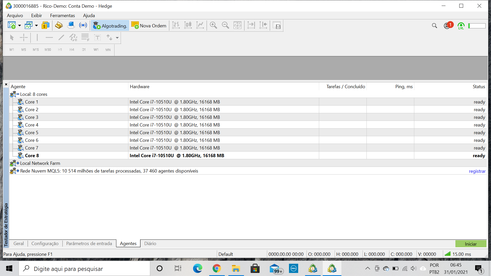
Task: Open the account notification icon
Action: click(448, 25)
